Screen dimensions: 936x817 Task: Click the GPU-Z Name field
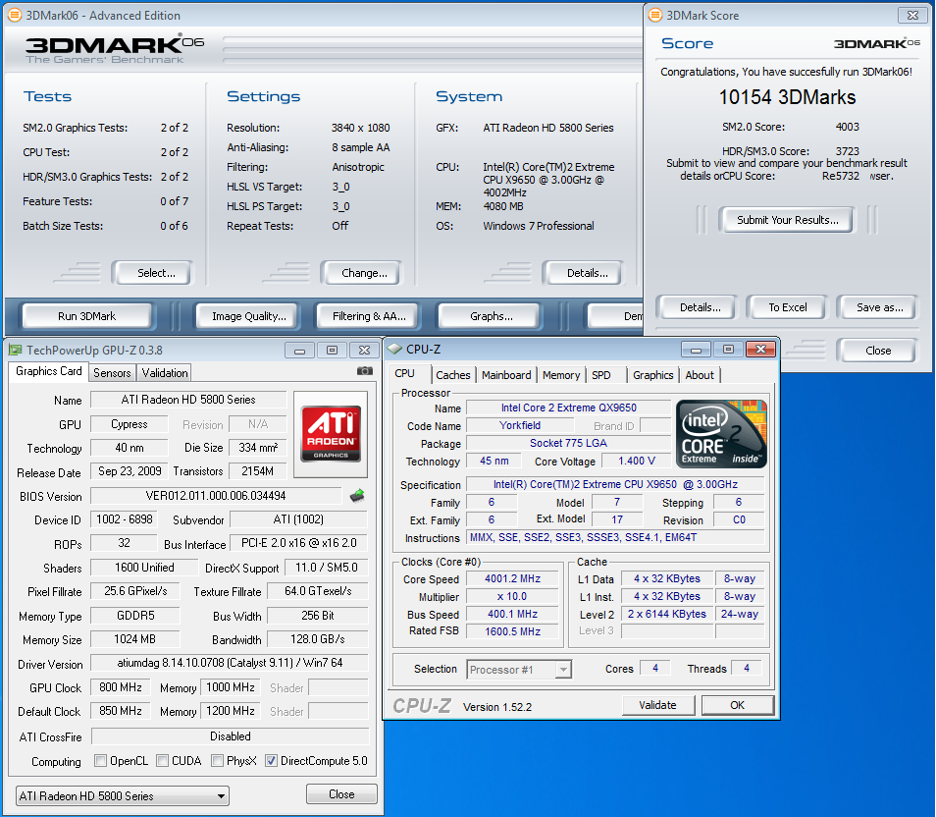tap(188, 400)
